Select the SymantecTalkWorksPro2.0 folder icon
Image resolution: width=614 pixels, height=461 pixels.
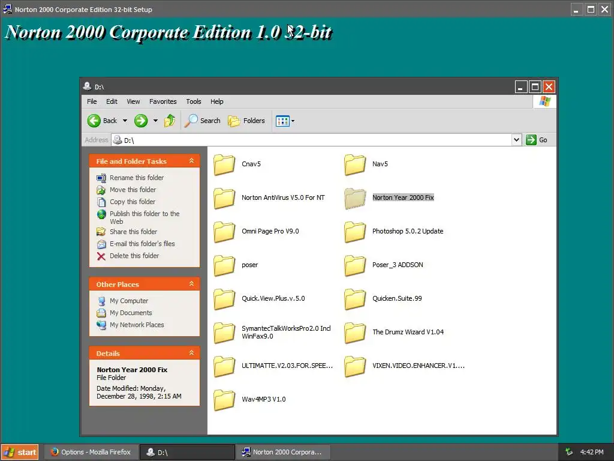[x=224, y=333]
